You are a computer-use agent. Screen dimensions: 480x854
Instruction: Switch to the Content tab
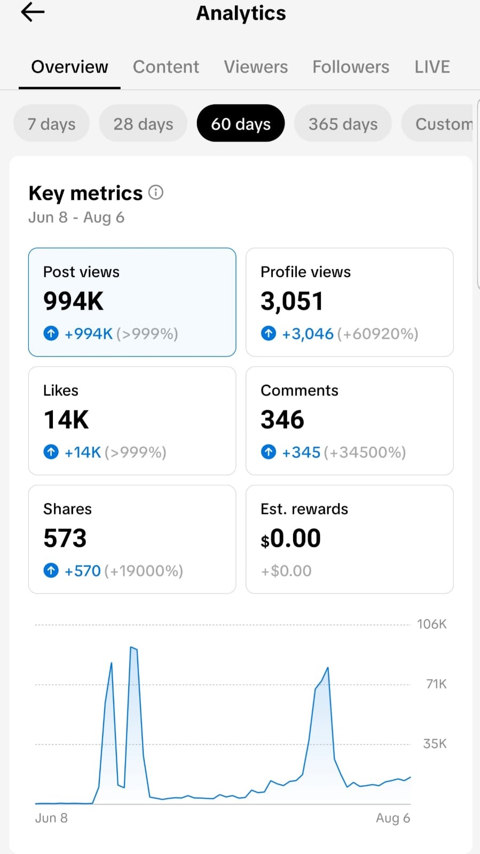click(166, 67)
